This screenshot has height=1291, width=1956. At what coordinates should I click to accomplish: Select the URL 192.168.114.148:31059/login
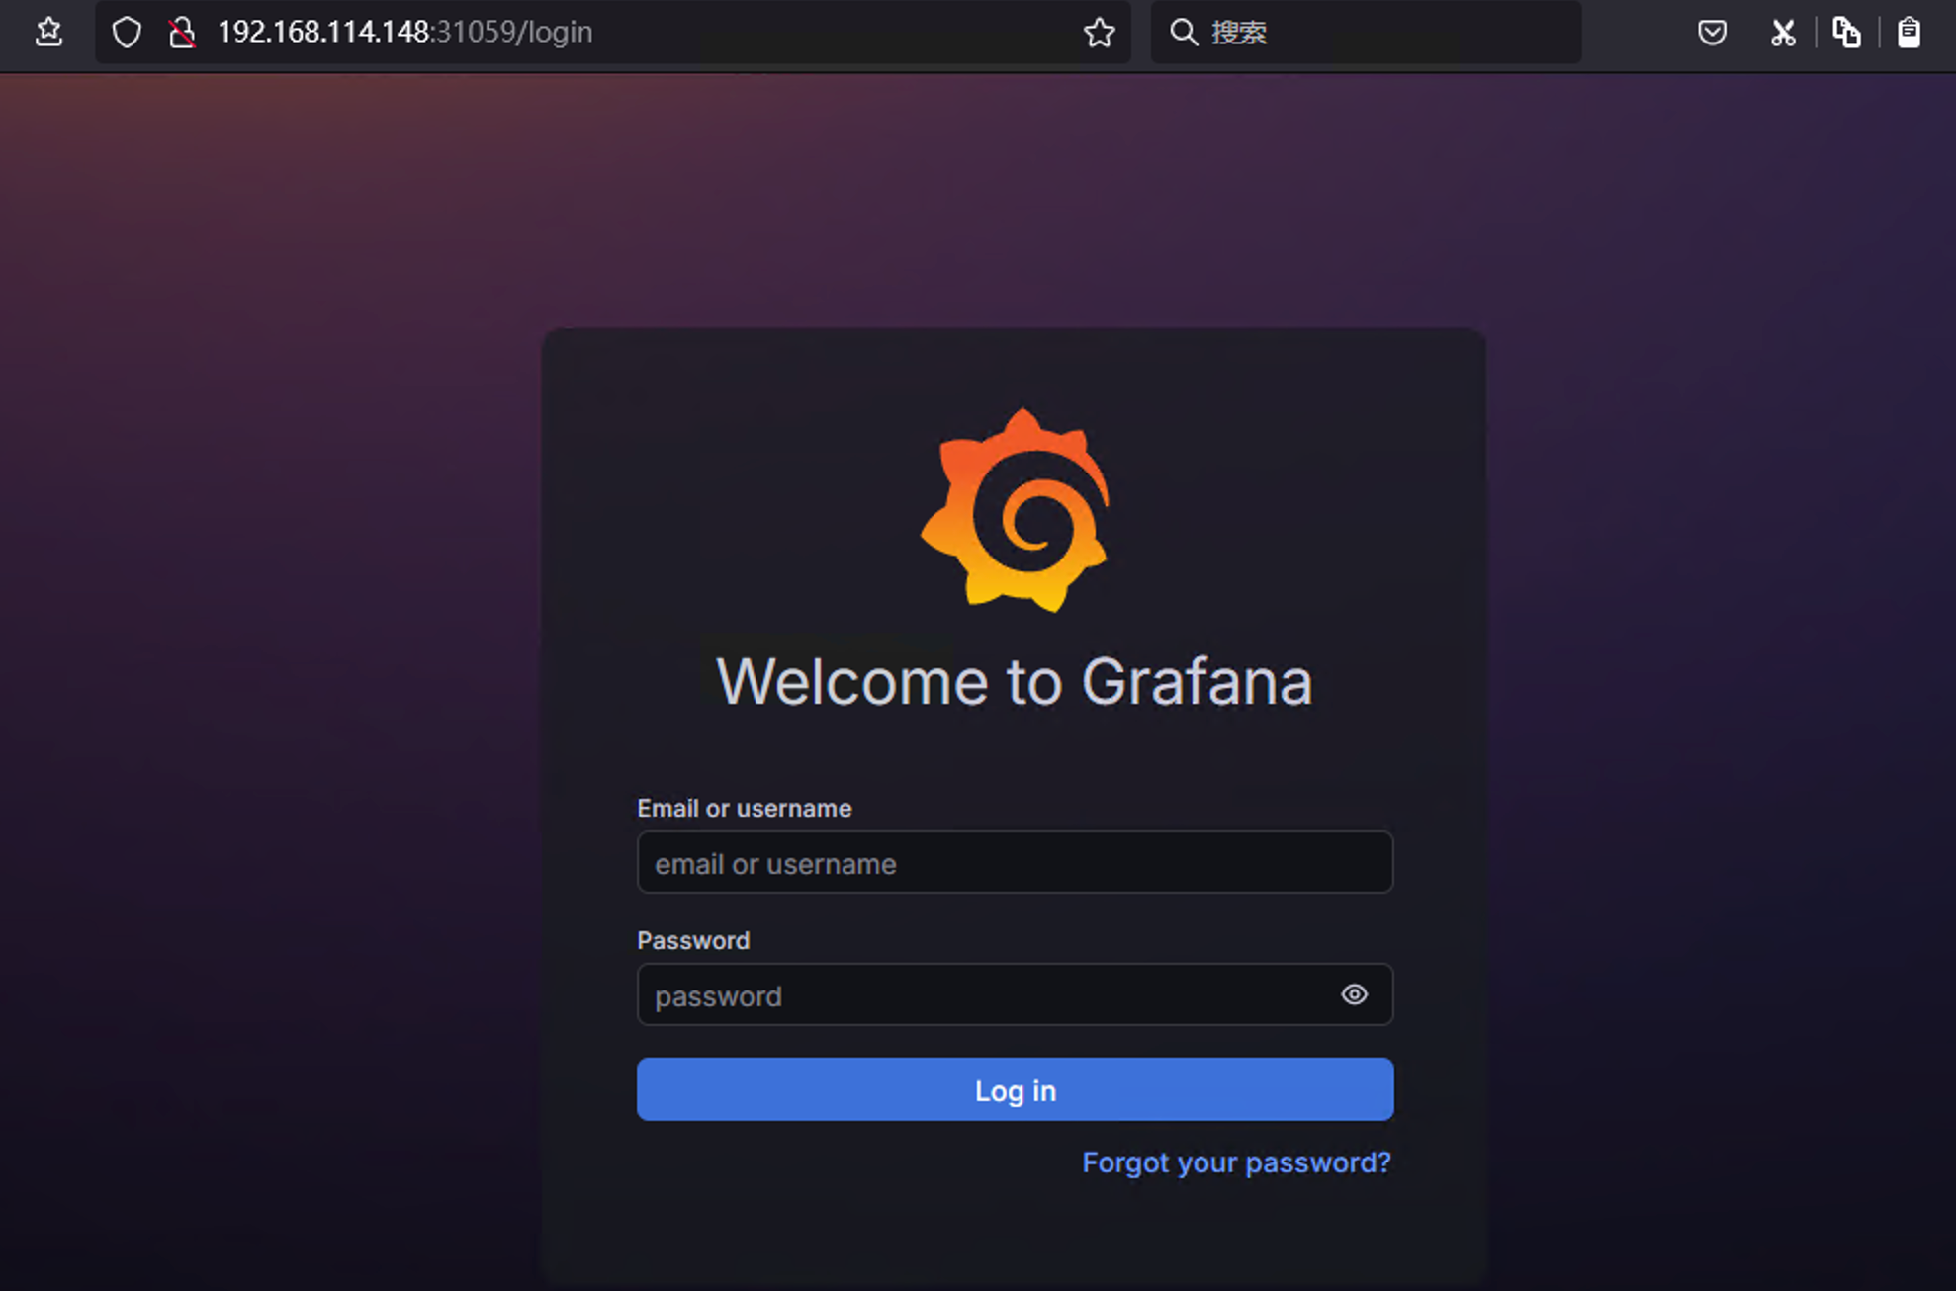405,33
